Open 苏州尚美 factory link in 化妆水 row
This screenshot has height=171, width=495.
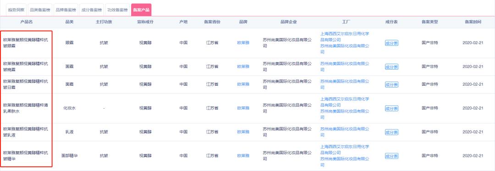(x=345, y=114)
